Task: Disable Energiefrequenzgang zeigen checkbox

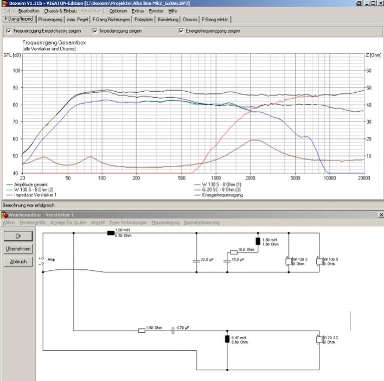Action: pos(181,31)
